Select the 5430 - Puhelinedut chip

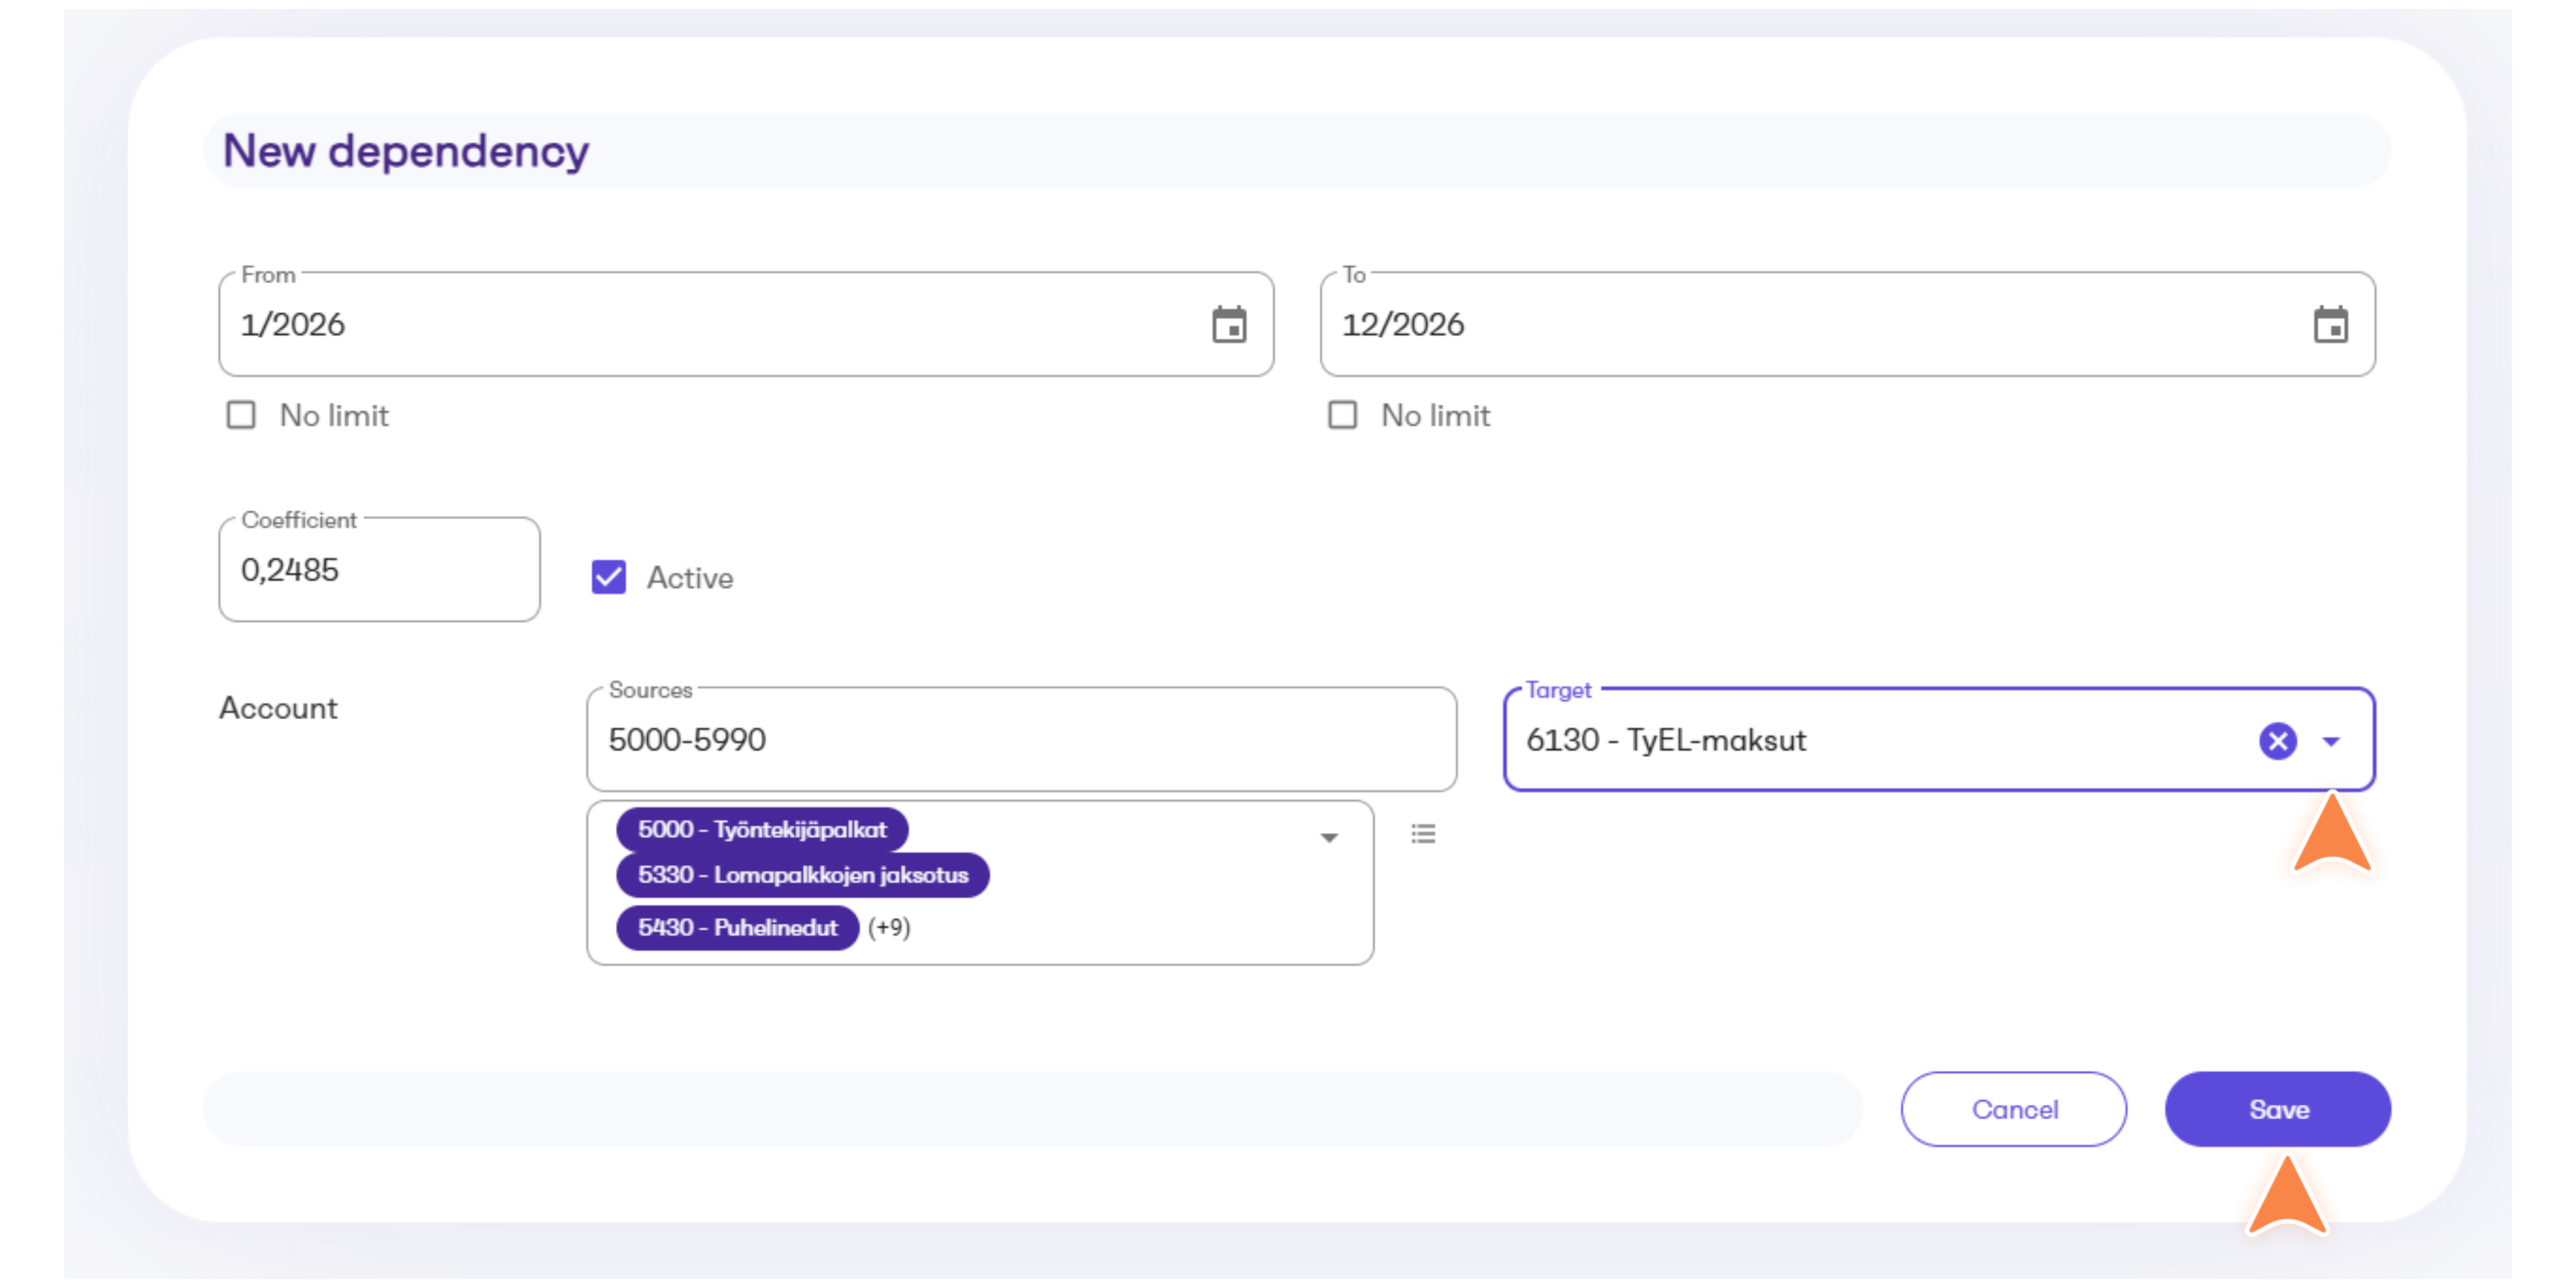click(737, 928)
